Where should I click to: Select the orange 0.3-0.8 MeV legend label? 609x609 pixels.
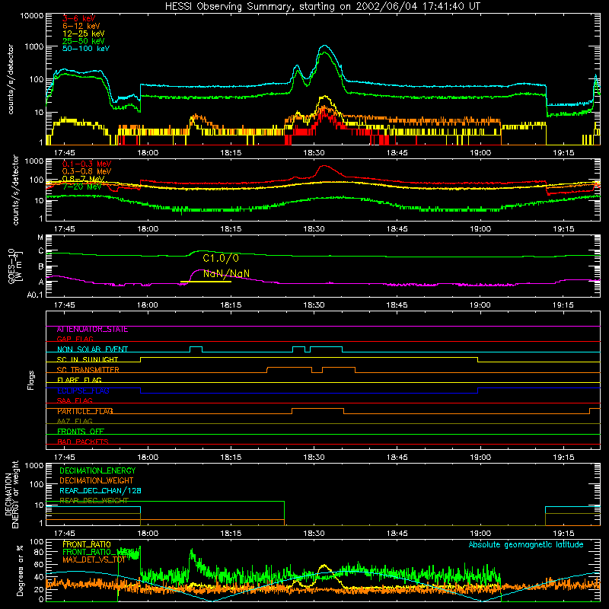tap(87, 171)
